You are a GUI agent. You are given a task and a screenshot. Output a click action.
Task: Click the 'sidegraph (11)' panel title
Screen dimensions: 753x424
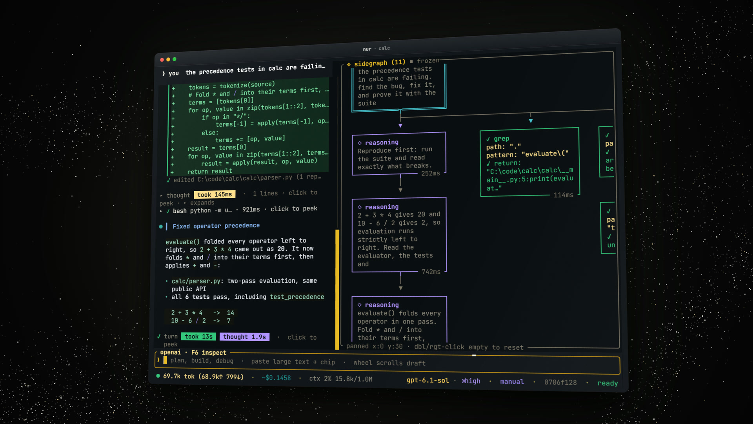pos(380,63)
